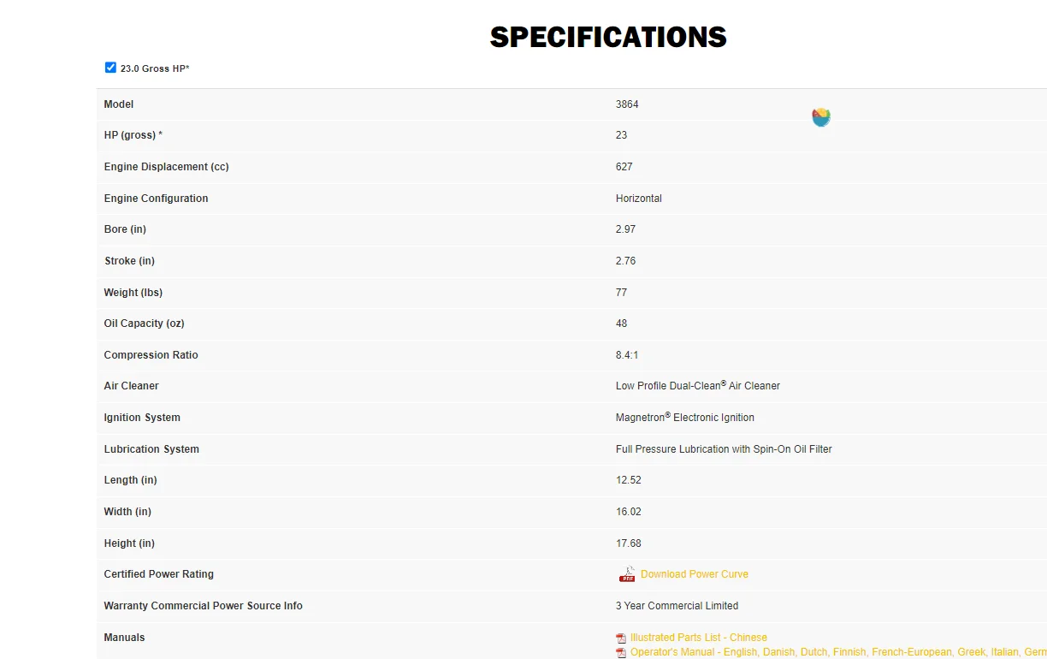
Task: Click the Horizontal engine configuration value
Action: pos(639,199)
